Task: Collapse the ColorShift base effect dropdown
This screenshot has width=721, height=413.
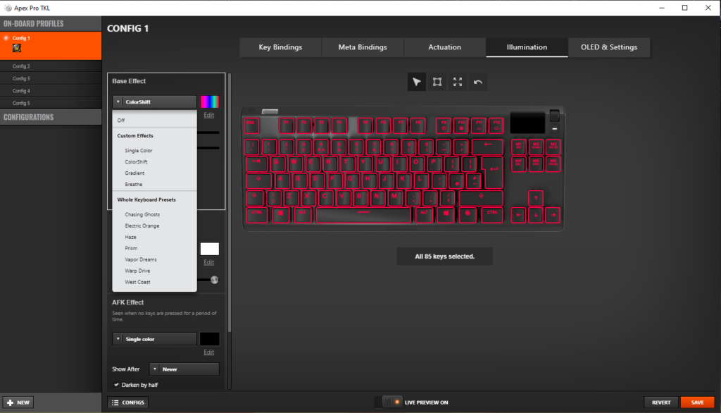Action: click(x=154, y=101)
